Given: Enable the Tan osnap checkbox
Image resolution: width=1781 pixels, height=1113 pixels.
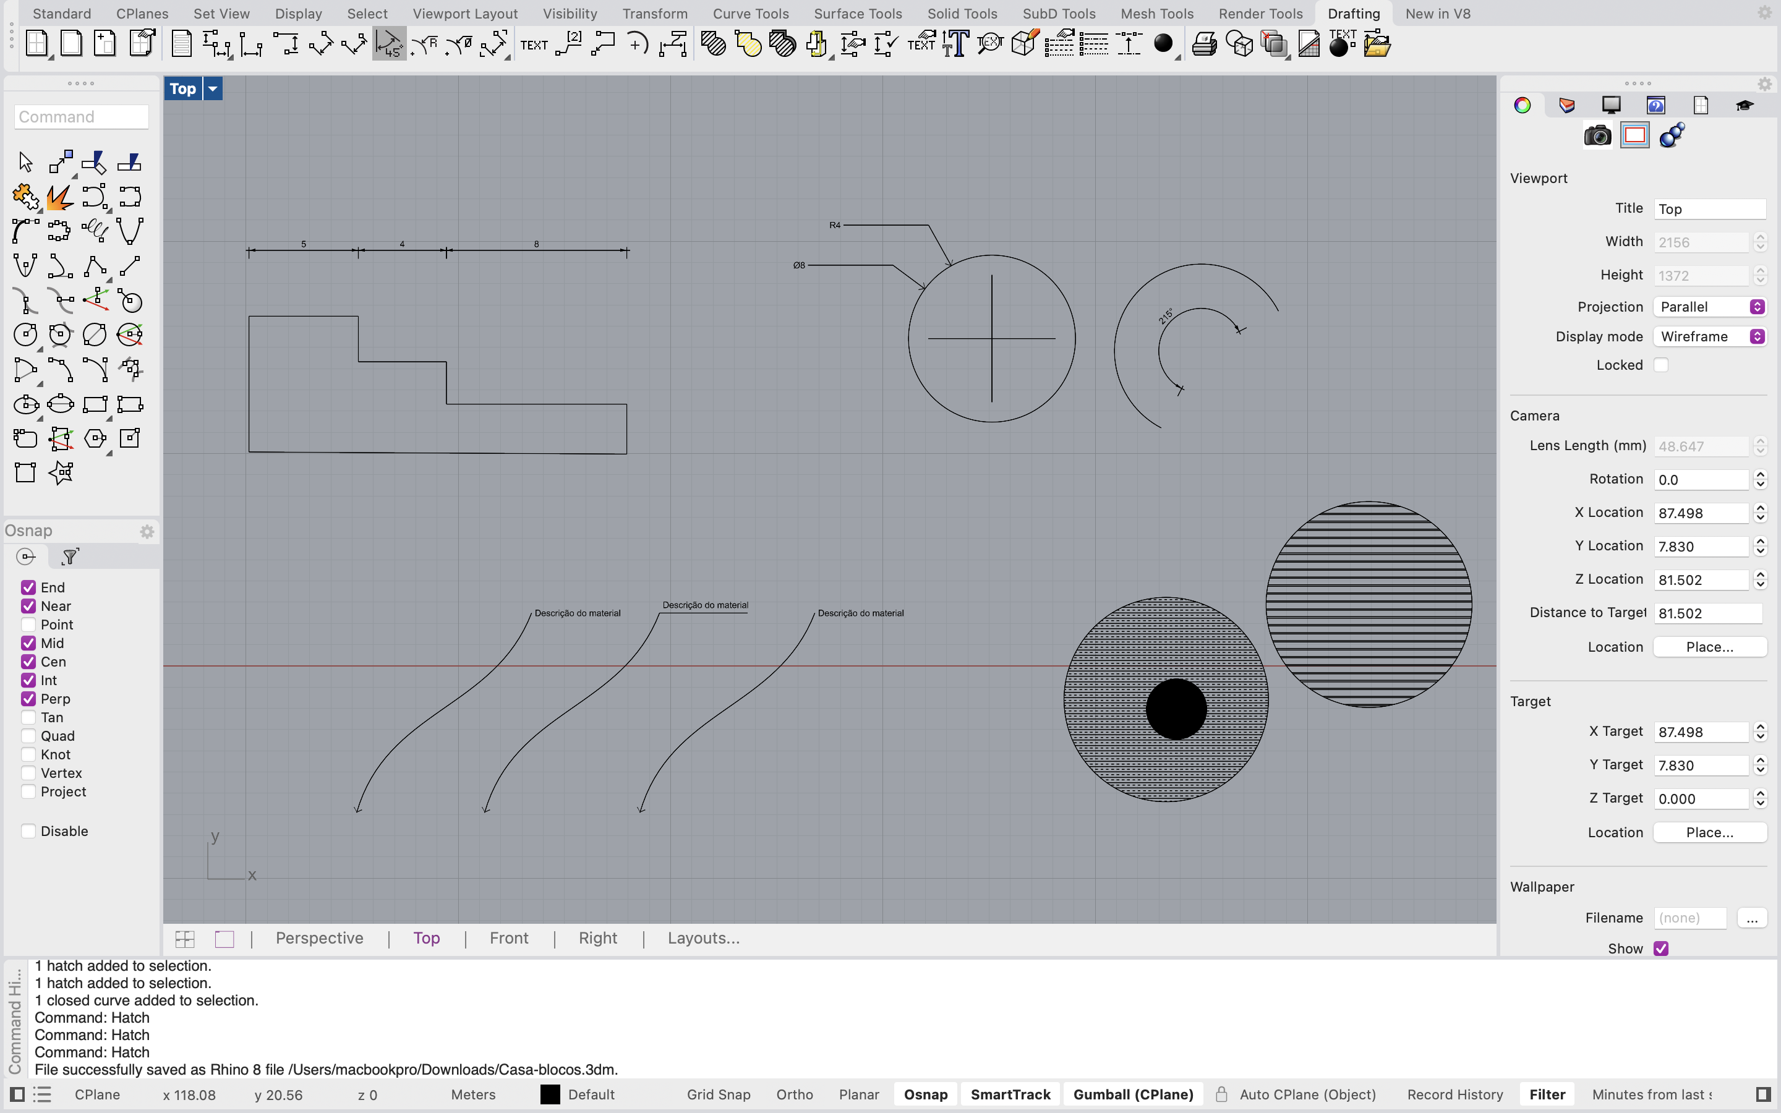Looking at the screenshot, I should coord(30,717).
